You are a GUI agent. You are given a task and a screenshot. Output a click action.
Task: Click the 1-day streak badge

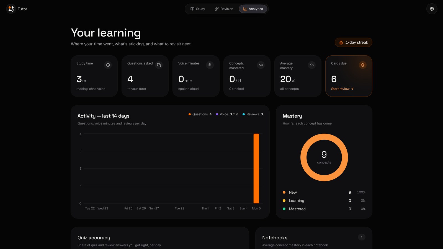[x=354, y=42]
